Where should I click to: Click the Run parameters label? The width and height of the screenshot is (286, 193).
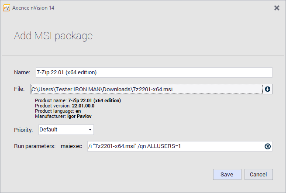click(34, 146)
